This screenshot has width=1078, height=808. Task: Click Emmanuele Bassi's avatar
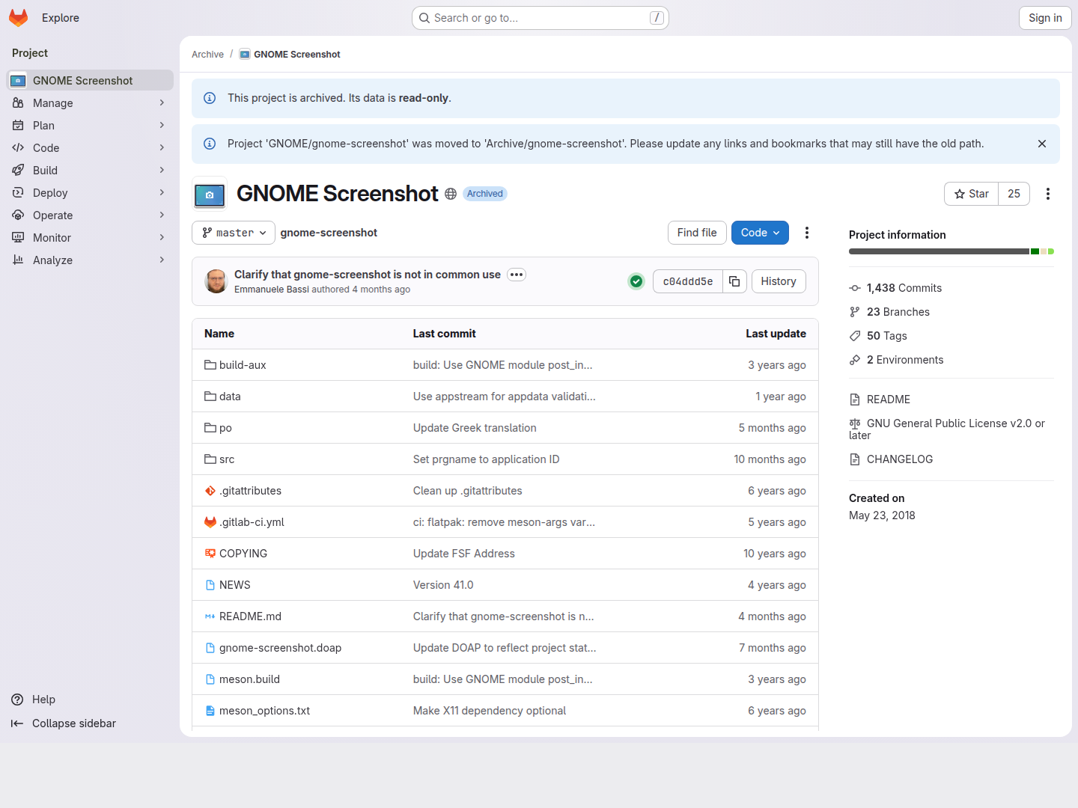click(x=216, y=281)
